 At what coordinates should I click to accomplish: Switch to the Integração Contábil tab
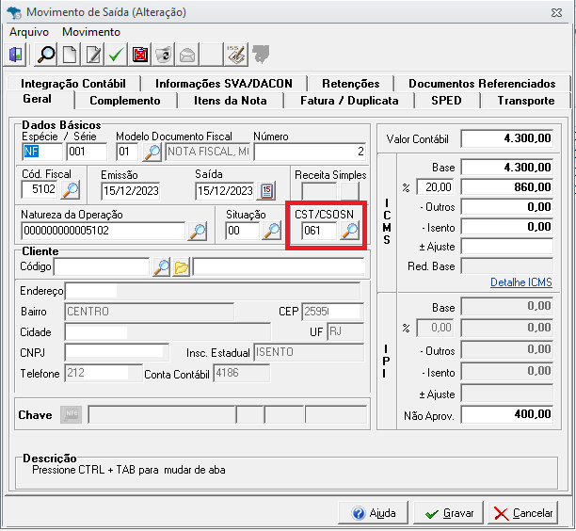[73, 84]
